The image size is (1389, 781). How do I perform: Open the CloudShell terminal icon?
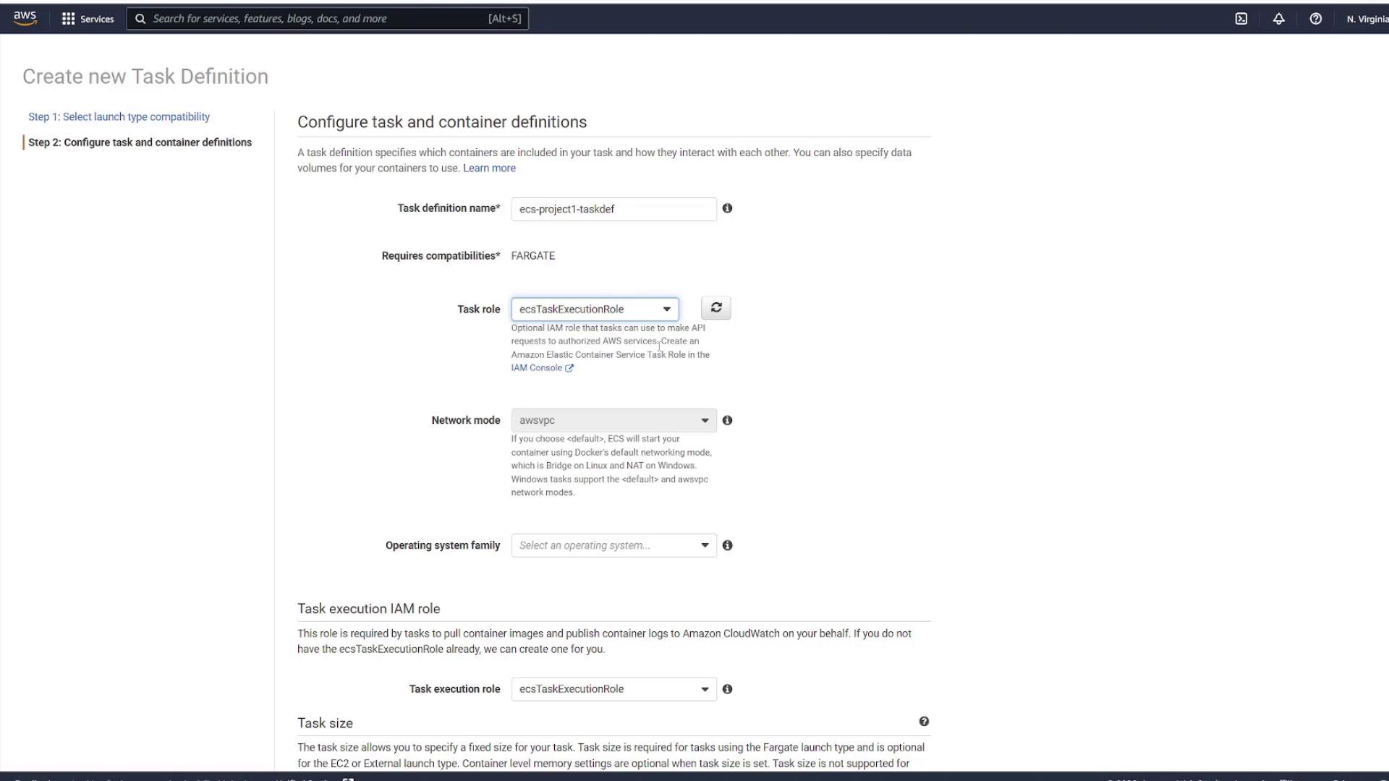point(1241,19)
